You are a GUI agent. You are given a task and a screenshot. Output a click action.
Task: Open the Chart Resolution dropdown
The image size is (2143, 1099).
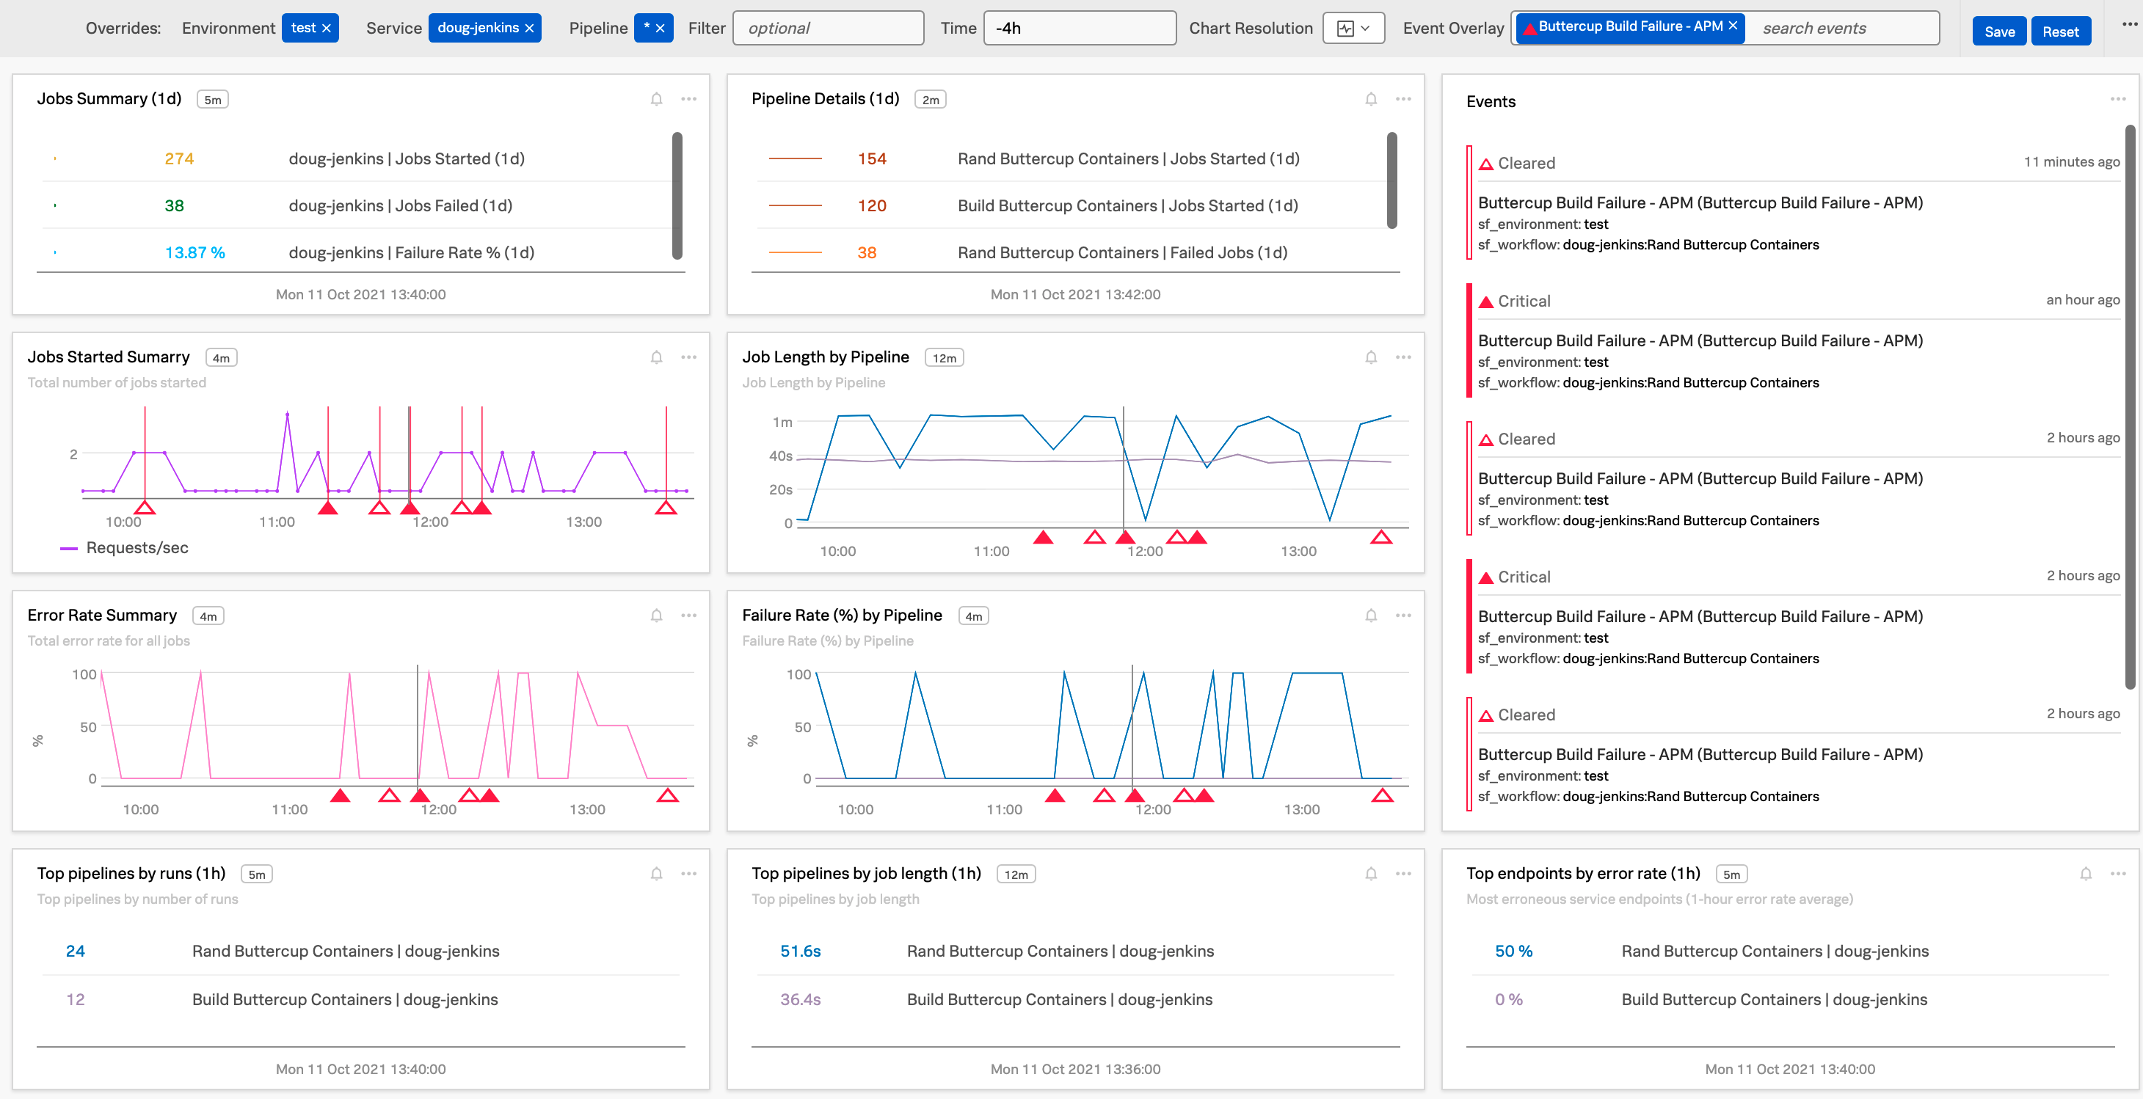point(1353,29)
